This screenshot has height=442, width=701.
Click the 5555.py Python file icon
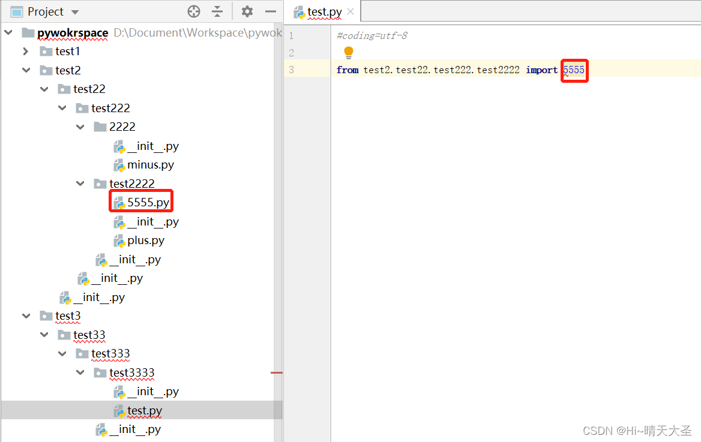[119, 203]
